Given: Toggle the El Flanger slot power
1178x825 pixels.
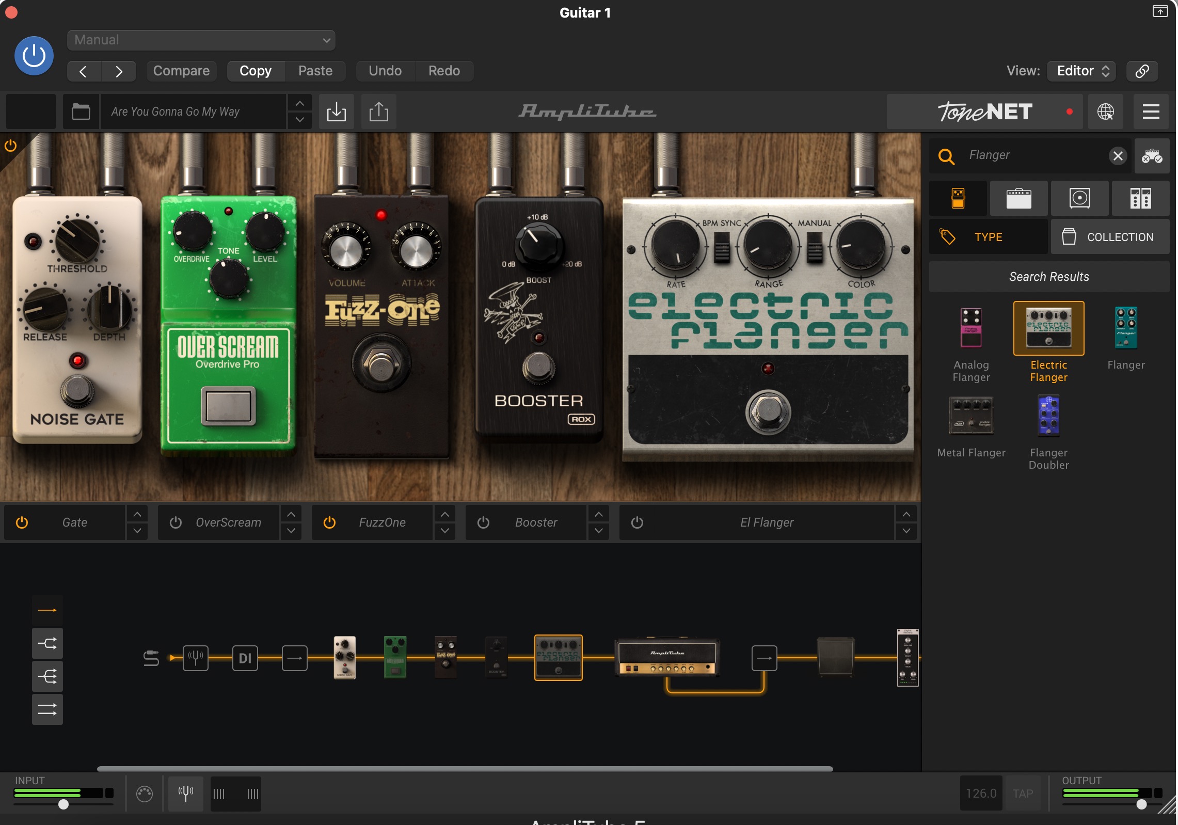Looking at the screenshot, I should (637, 522).
